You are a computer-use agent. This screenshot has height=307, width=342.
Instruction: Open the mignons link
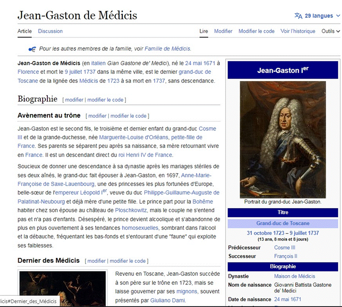click(187, 291)
